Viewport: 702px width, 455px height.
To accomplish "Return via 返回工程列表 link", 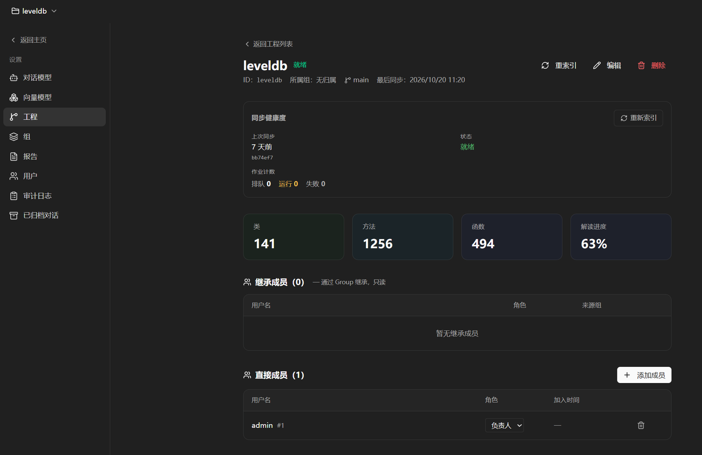I will click(x=269, y=44).
